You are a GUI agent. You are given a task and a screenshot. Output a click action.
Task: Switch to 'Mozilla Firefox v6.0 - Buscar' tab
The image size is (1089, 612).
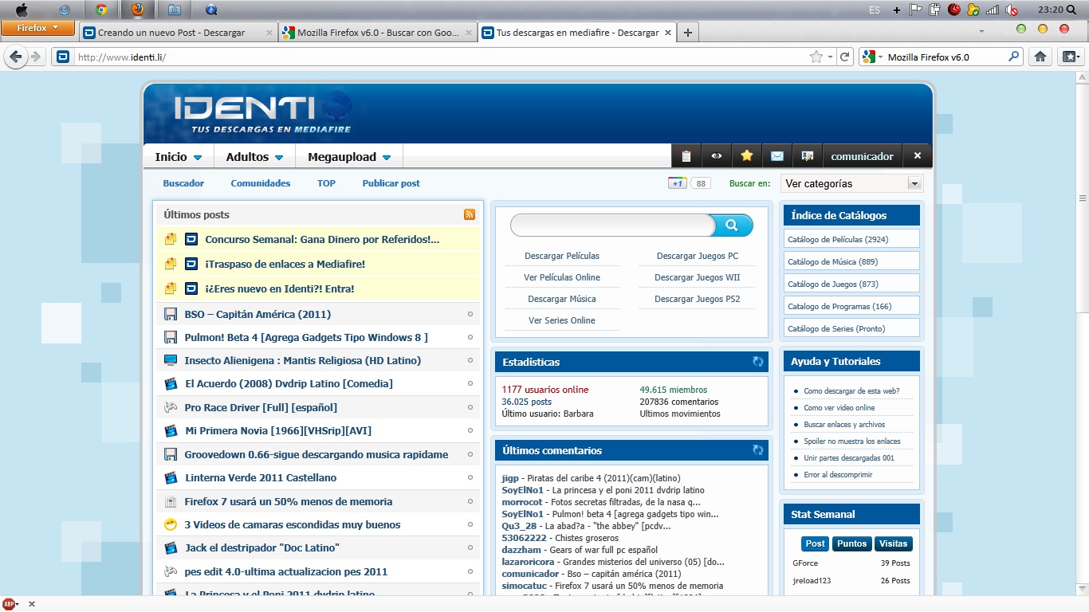coord(378,33)
